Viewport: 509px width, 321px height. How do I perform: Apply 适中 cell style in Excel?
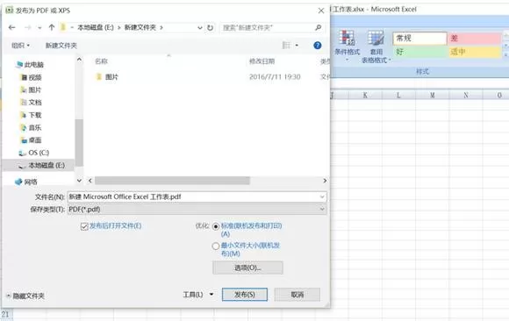tap(474, 52)
